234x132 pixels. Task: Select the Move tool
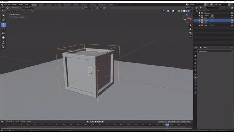point(3,25)
